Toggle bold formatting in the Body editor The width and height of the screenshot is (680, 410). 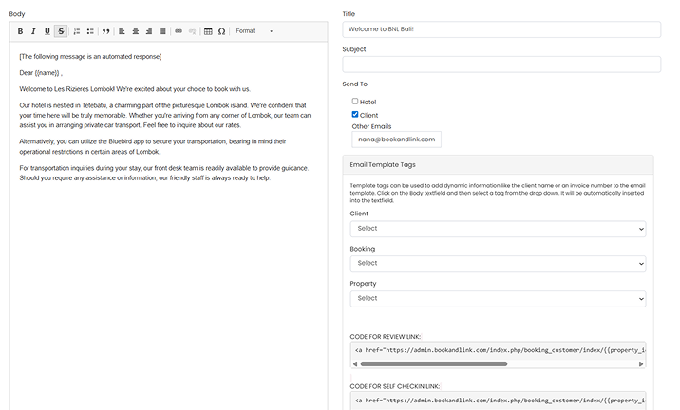20,31
